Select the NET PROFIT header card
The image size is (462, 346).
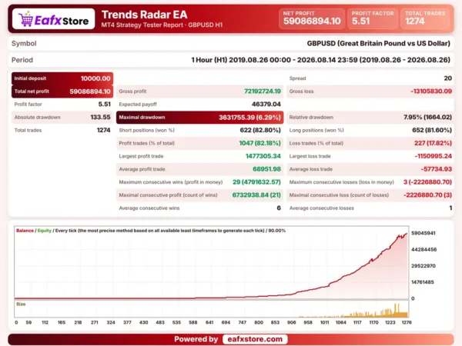tap(312, 18)
